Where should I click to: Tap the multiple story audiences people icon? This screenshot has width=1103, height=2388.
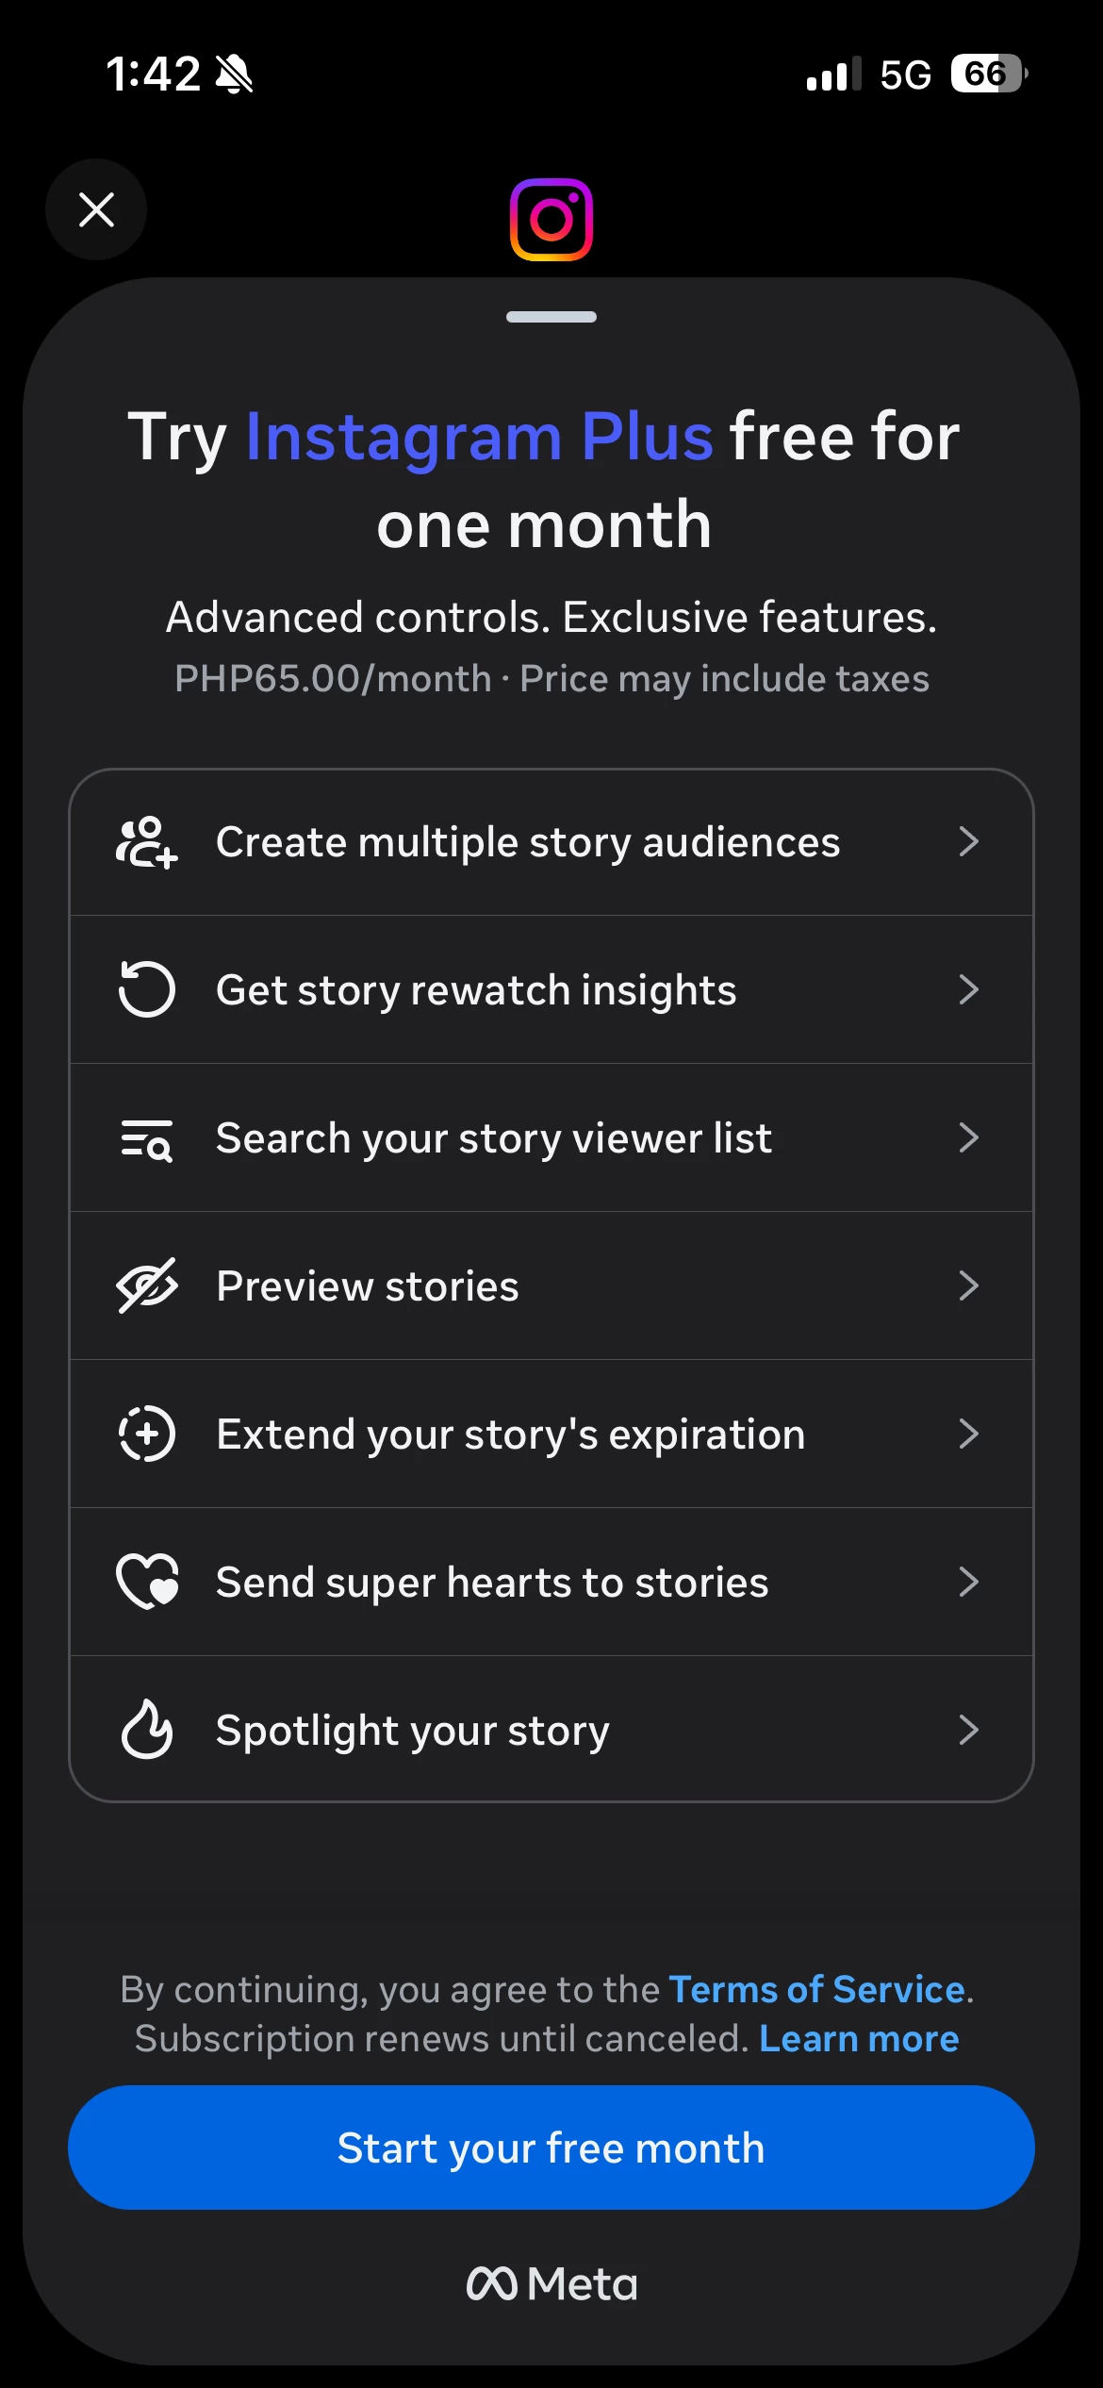pos(146,842)
